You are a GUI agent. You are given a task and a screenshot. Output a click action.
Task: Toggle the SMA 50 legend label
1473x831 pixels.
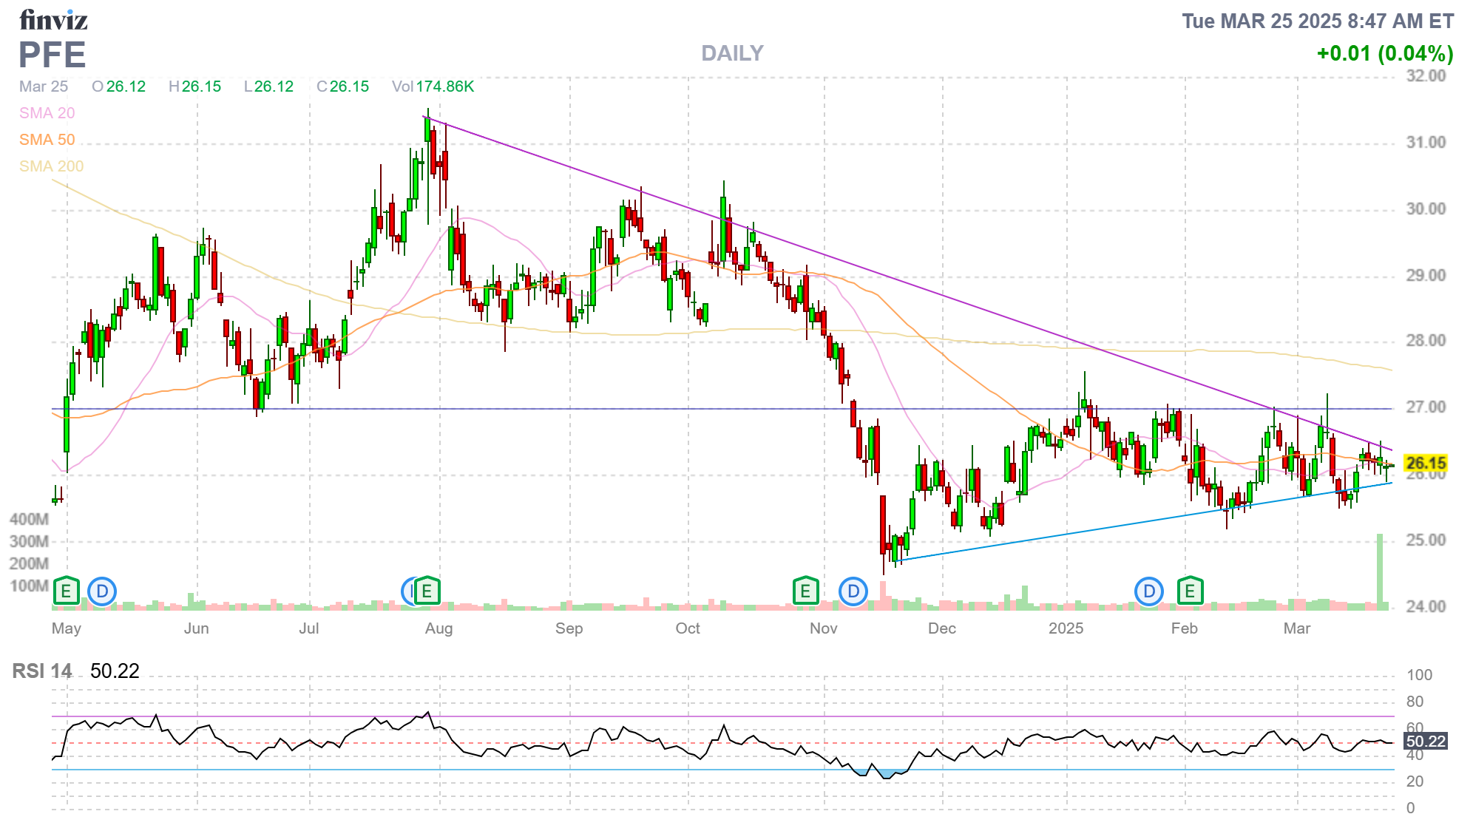pos(47,140)
